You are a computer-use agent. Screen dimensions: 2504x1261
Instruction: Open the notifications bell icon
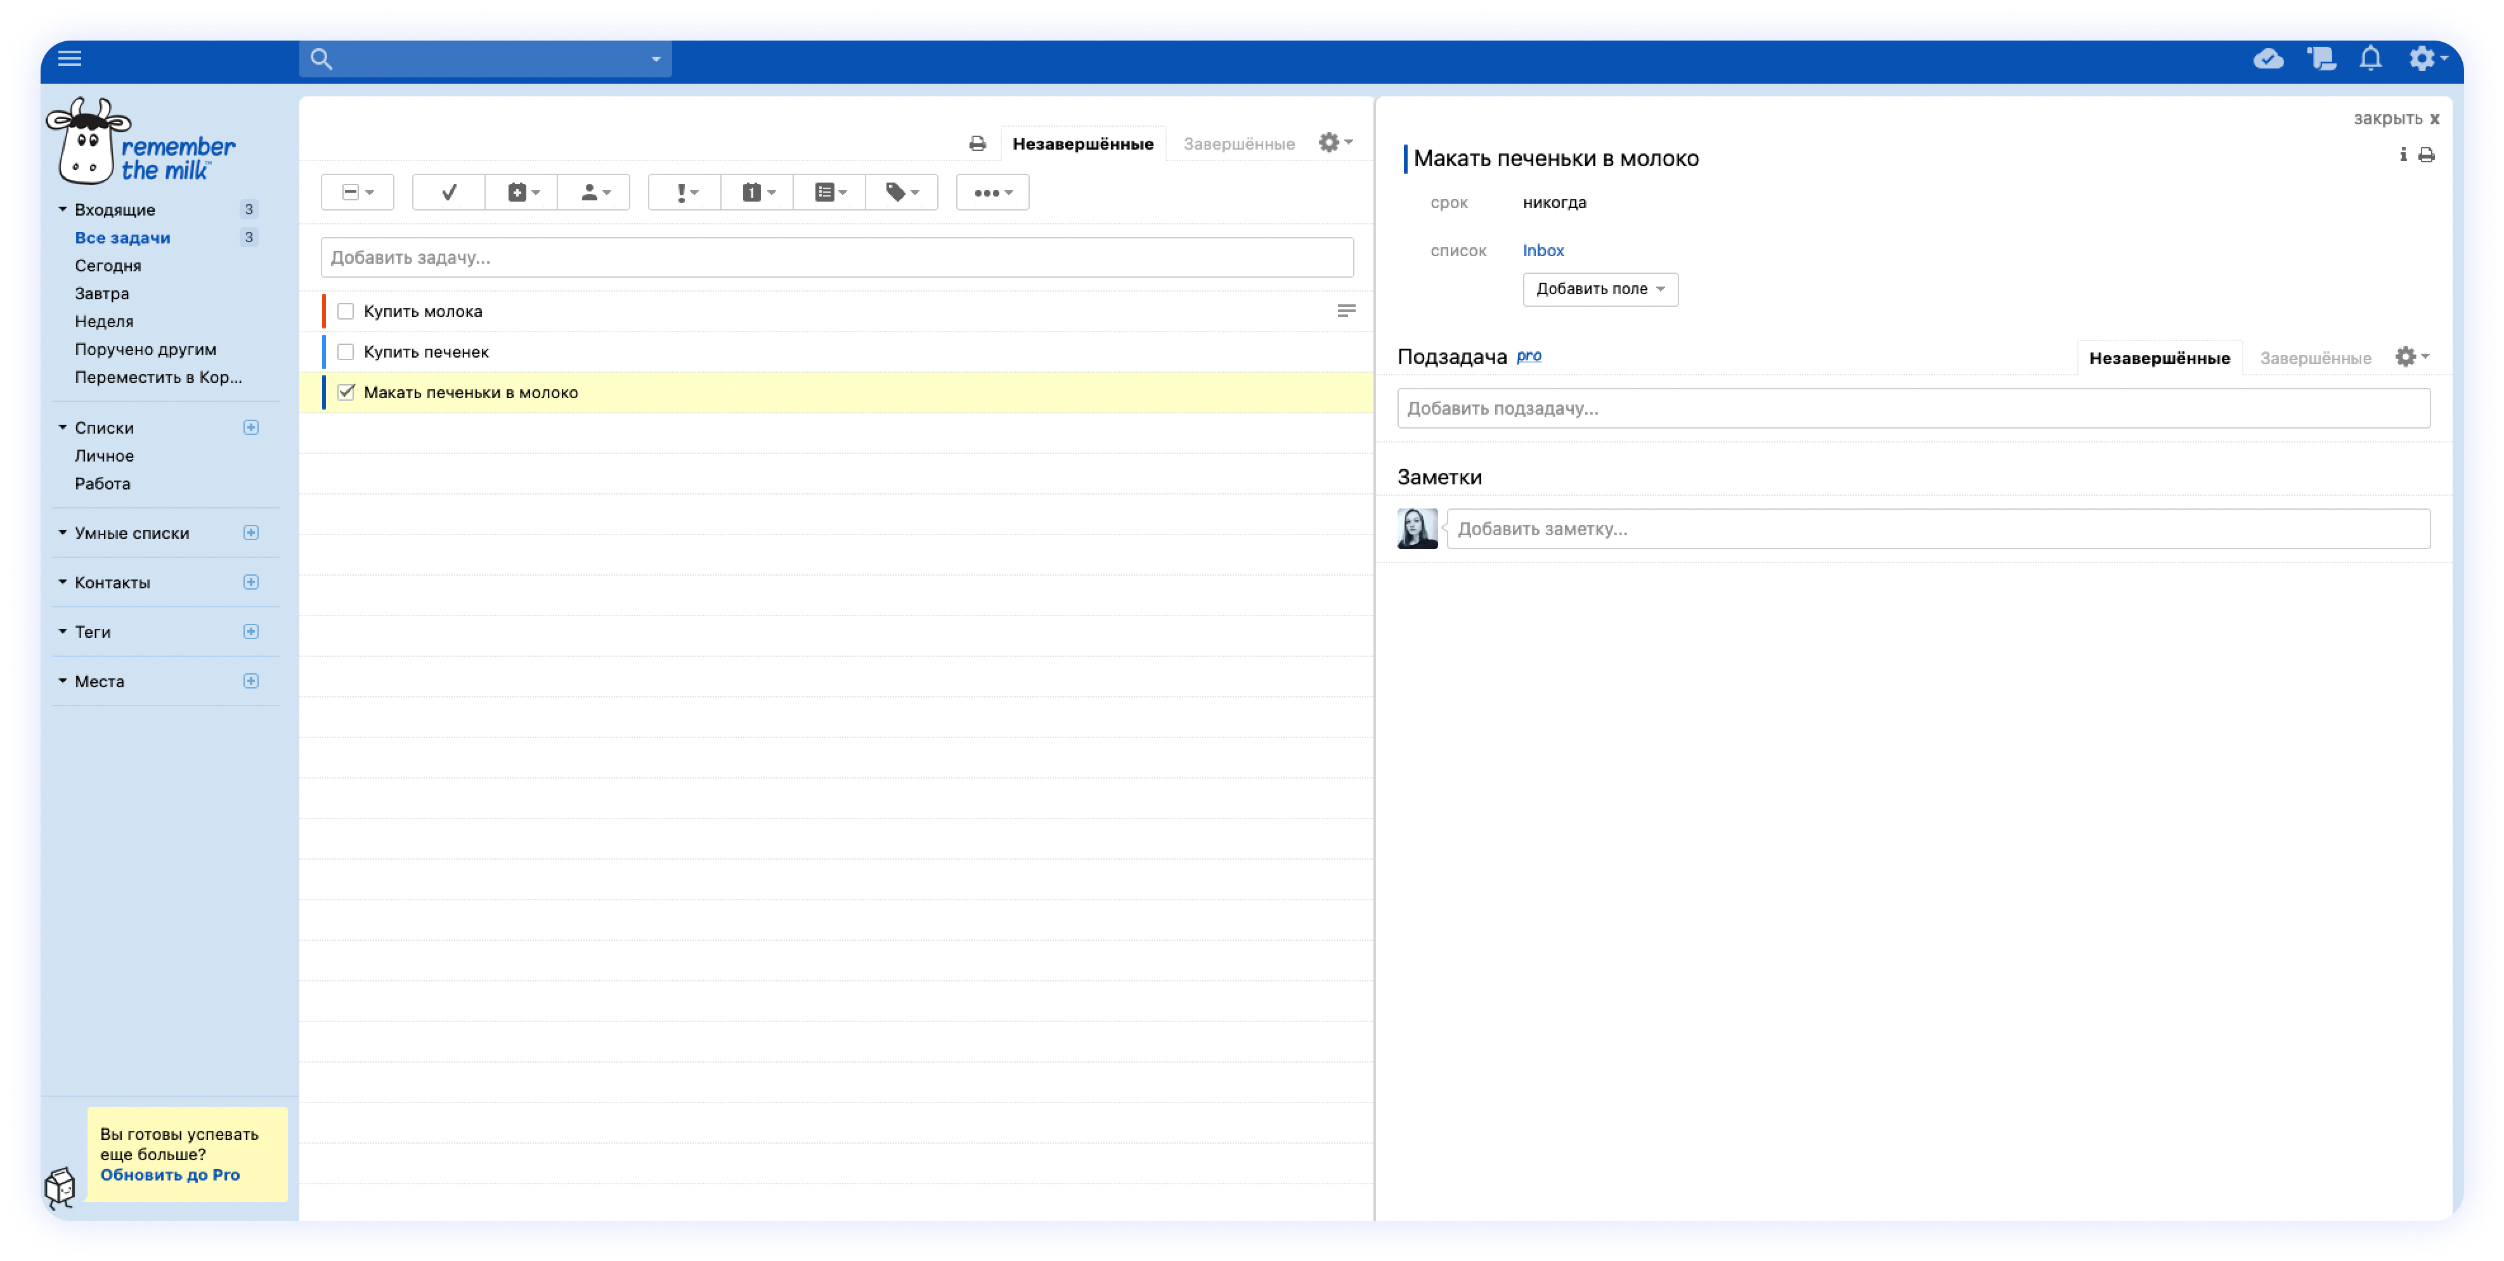tap(2370, 60)
